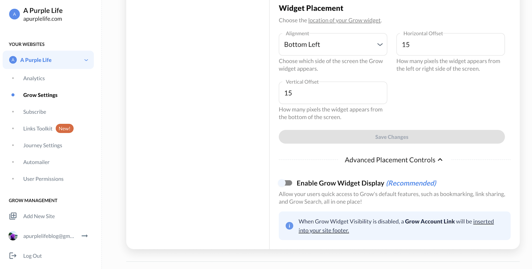532x269 pixels.
Task: Focus the Vertical Offset input field
Action: coord(333,93)
